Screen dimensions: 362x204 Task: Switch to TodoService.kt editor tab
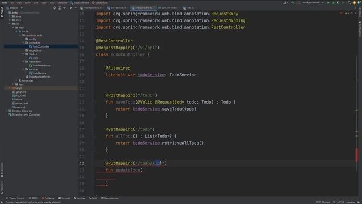click(118, 8)
